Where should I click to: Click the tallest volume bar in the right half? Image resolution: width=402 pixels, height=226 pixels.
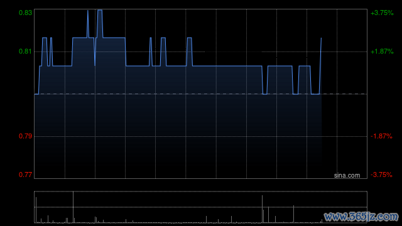click(x=263, y=209)
